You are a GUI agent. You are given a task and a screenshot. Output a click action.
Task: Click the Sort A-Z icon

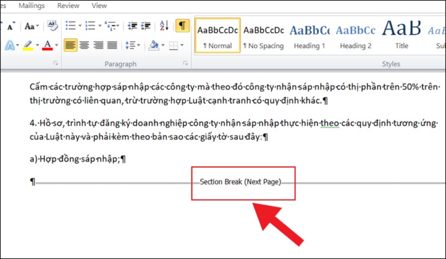[165, 26]
